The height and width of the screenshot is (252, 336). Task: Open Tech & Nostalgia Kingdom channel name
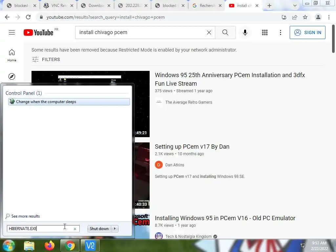(x=188, y=236)
